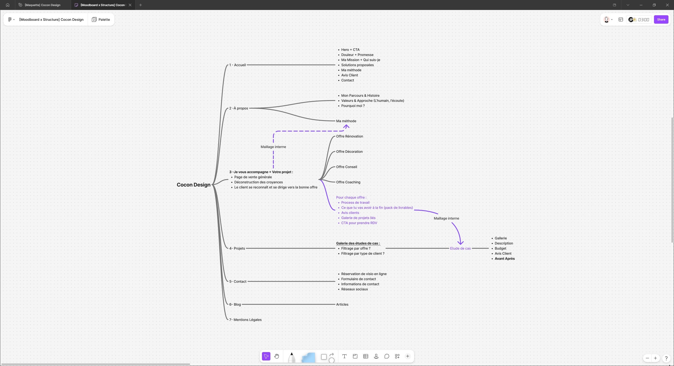Screen dimensions: 674x366
Task: Click the 'Ma méthode' branch node
Action: tap(346, 121)
